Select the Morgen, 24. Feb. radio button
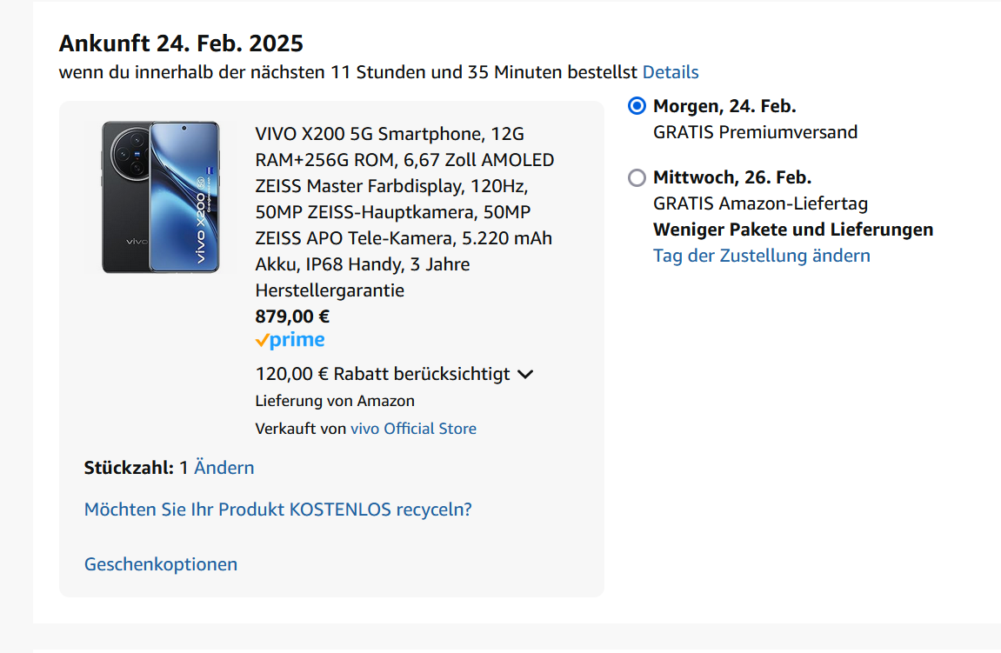1001x653 pixels. [637, 106]
